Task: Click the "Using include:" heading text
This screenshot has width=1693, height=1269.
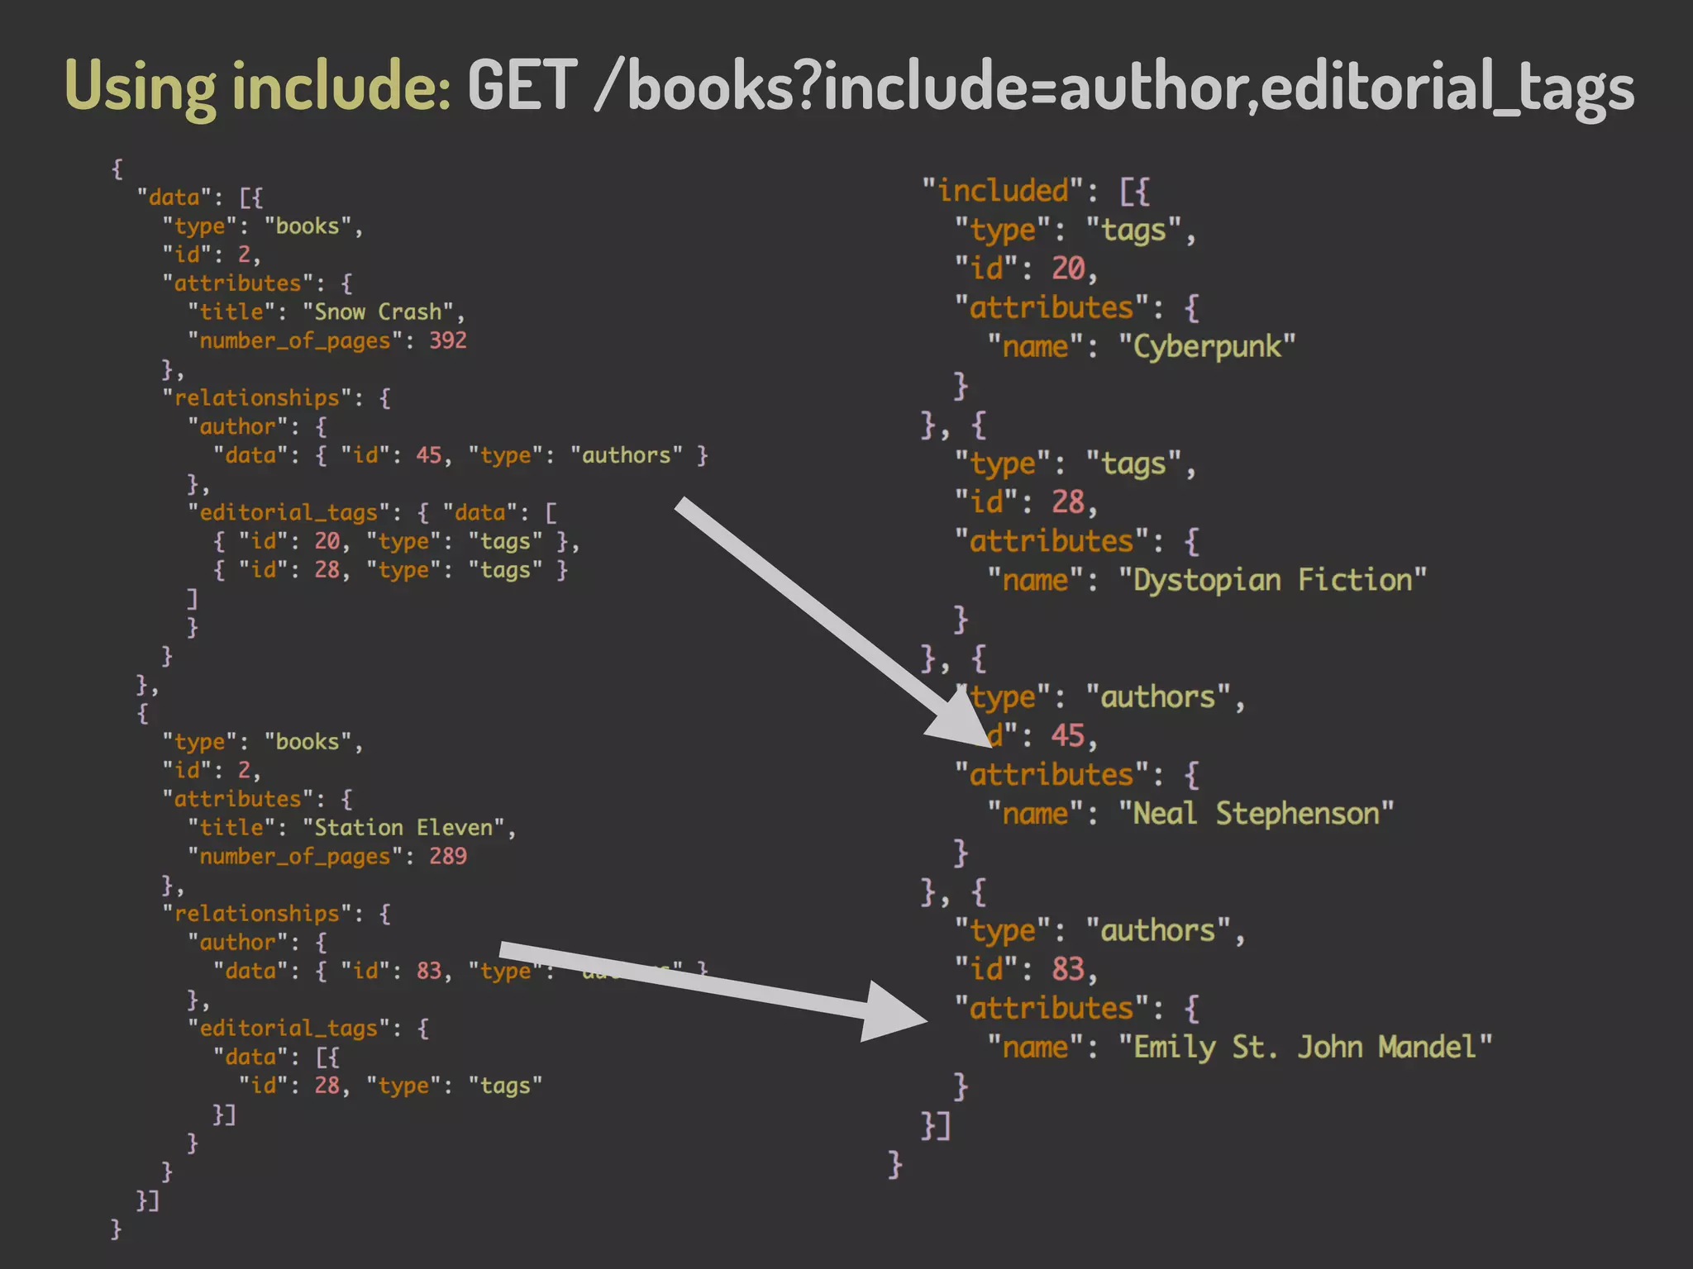Action: tap(258, 88)
